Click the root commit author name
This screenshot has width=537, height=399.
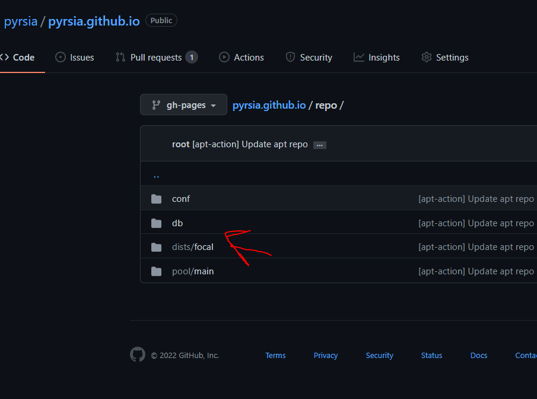coord(181,145)
